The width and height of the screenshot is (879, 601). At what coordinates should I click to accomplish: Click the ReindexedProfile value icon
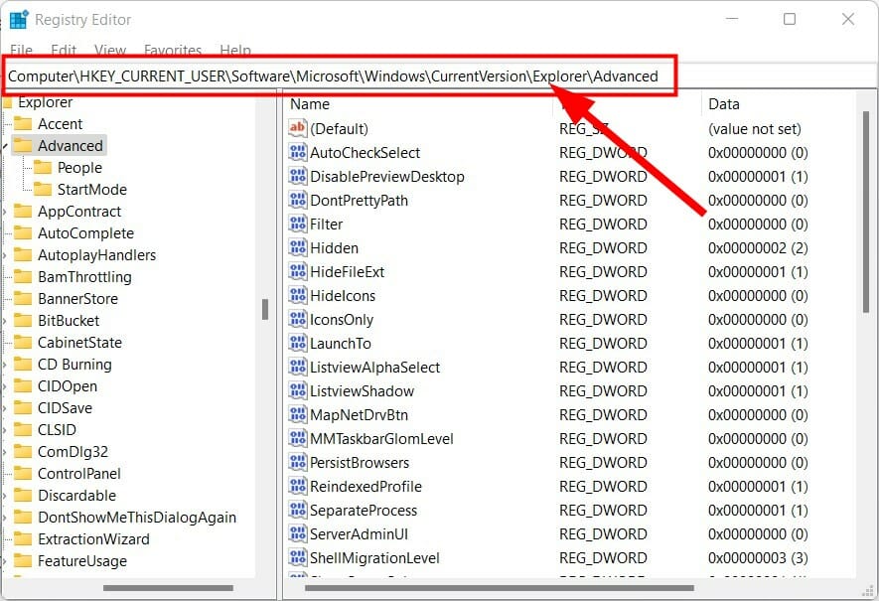[298, 486]
